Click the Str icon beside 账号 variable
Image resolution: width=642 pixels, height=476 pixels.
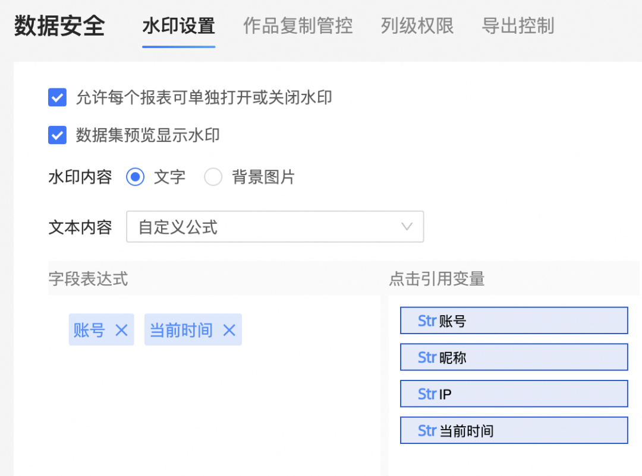[x=427, y=321]
